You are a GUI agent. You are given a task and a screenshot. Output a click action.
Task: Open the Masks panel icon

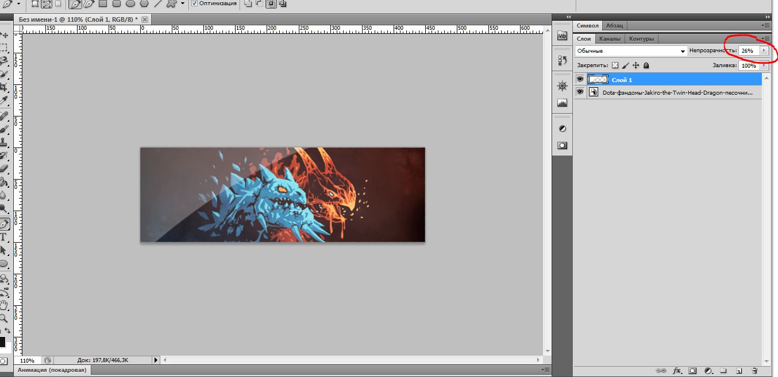[x=563, y=146]
